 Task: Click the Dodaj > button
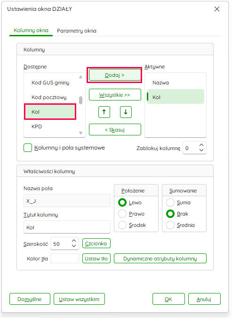[115, 75]
